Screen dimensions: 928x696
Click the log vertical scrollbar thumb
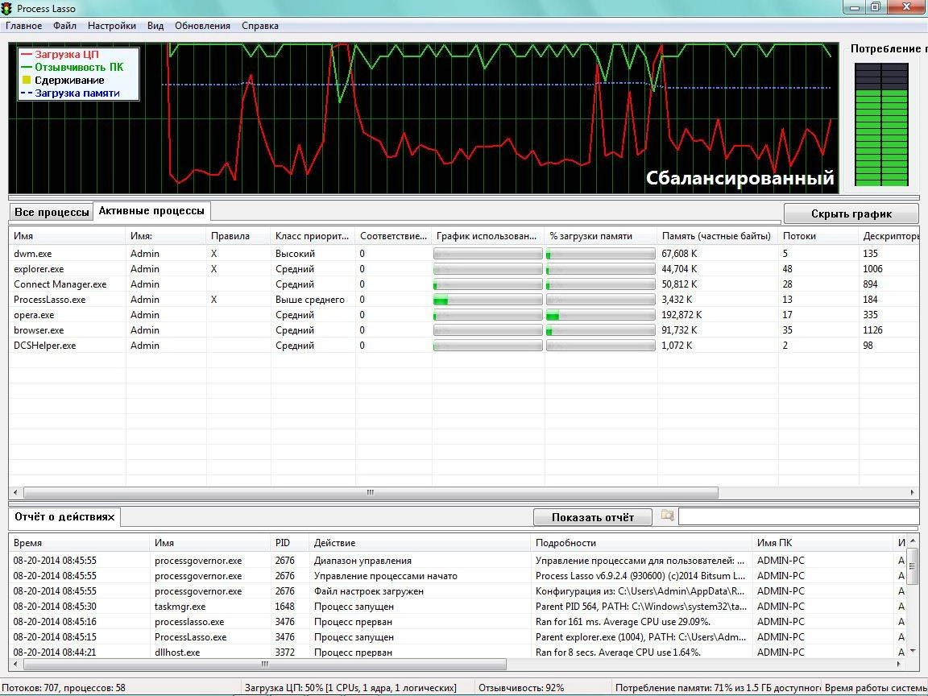click(x=913, y=566)
